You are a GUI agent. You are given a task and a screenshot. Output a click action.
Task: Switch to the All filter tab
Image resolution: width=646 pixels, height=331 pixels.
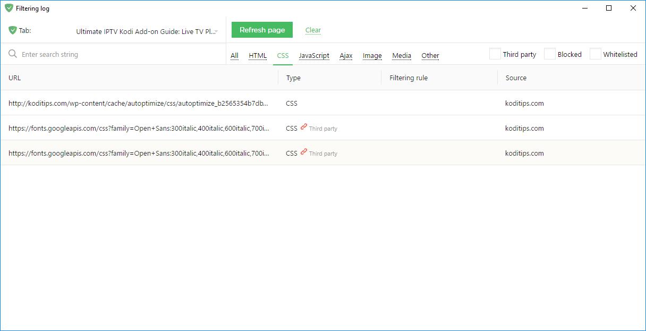click(234, 56)
